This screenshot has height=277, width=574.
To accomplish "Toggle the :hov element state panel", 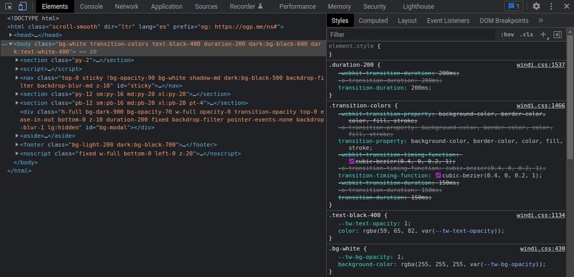I will (x=507, y=35).
